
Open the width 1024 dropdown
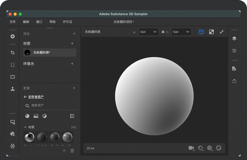pyautogui.click(x=149, y=32)
